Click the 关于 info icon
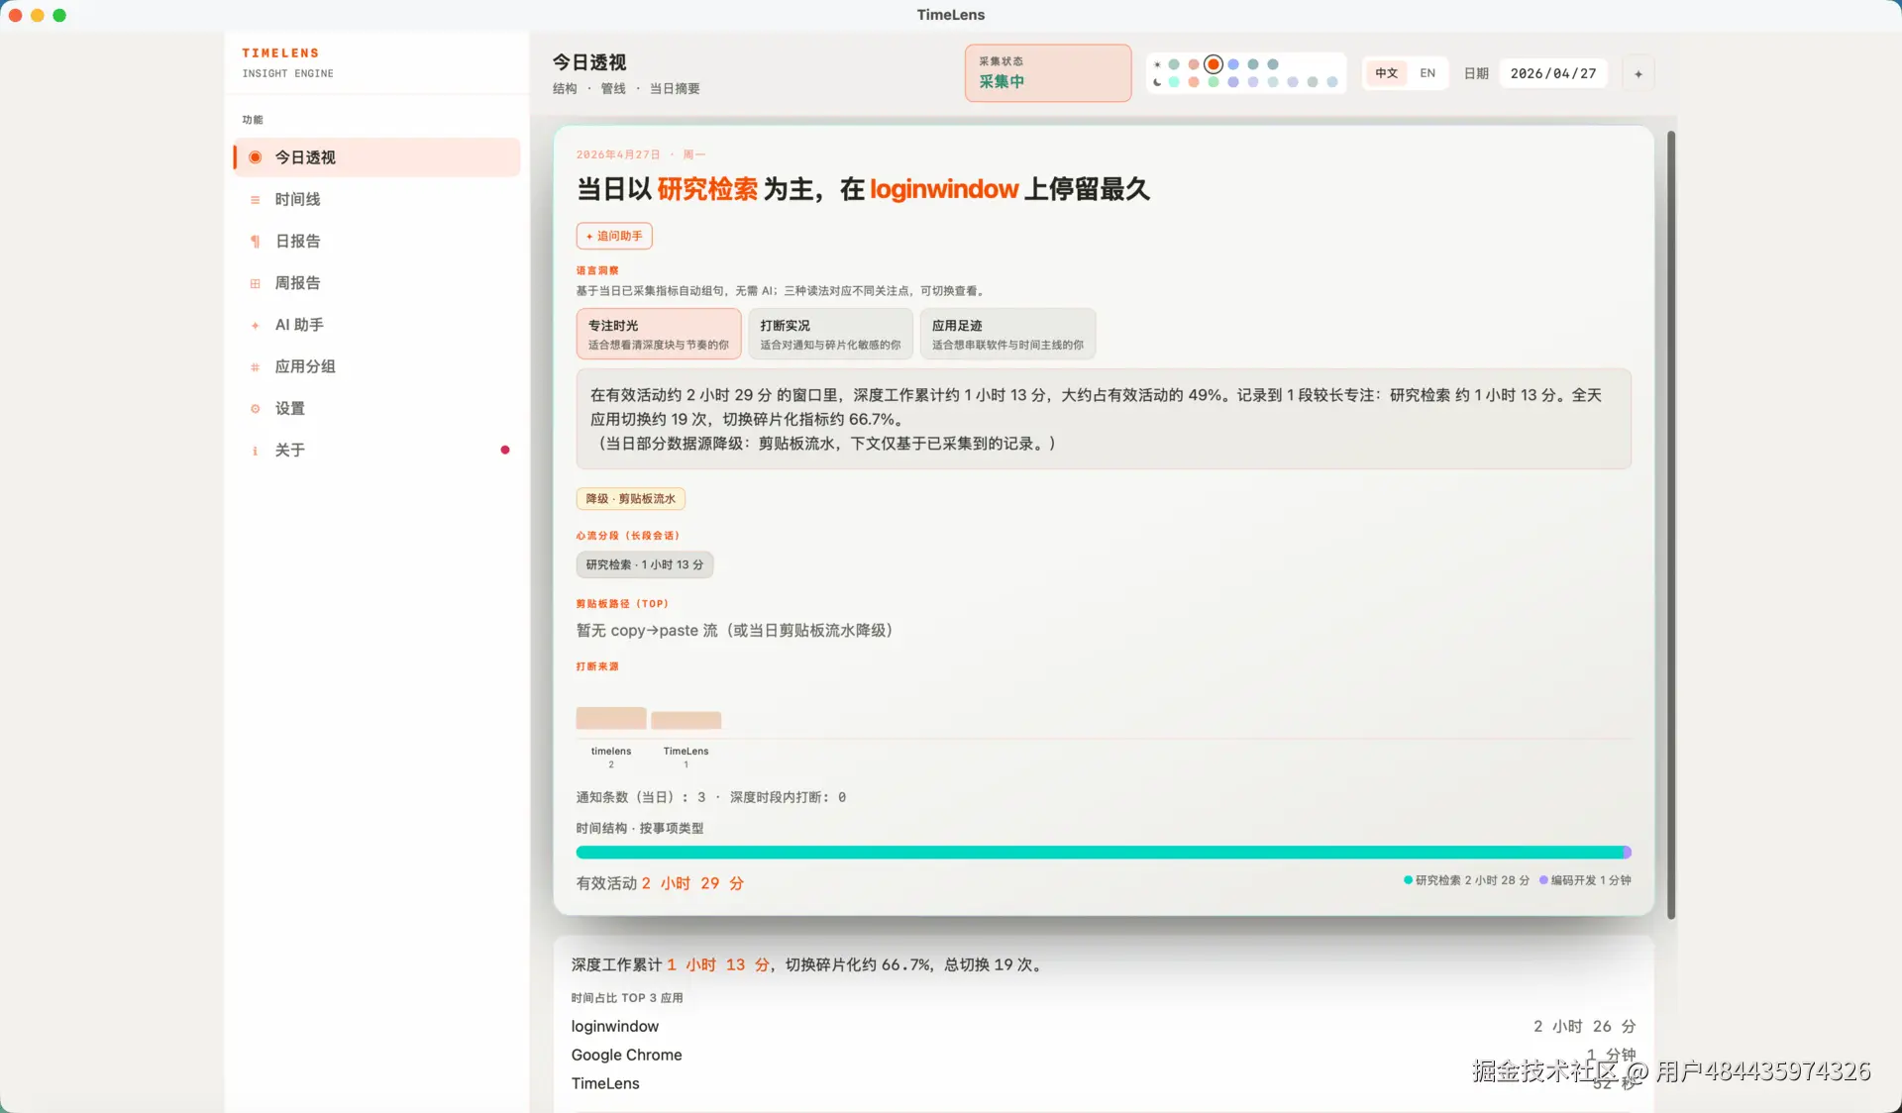This screenshot has width=1902, height=1113. pyautogui.click(x=255, y=450)
